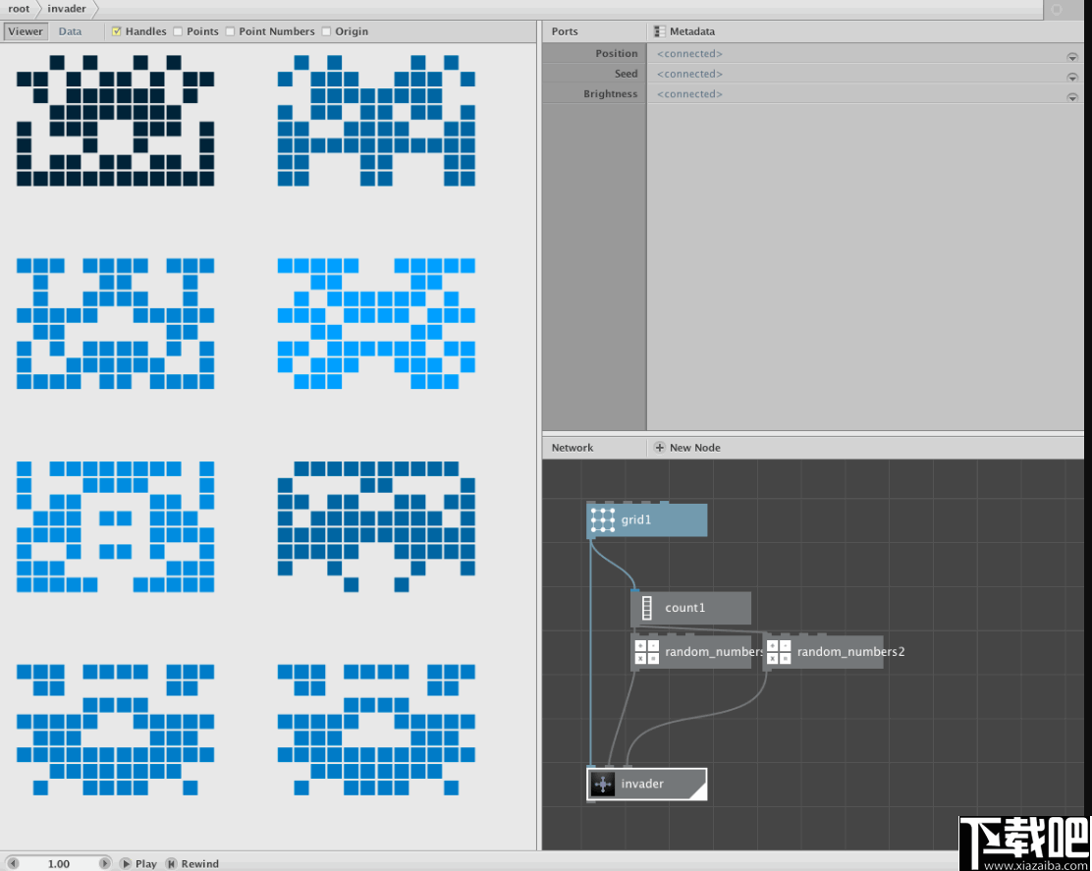Click the count1 node's list icon
This screenshot has height=871, width=1092.
pos(645,608)
